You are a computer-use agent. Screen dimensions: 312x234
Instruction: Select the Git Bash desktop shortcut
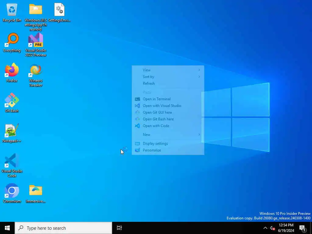(12, 103)
